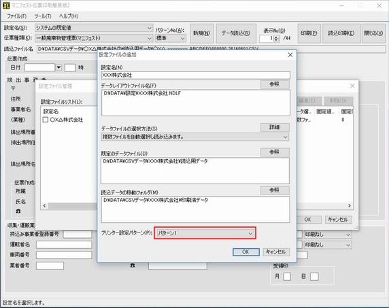Click 参照 button for データレイアウトファイル名

(x=275, y=84)
